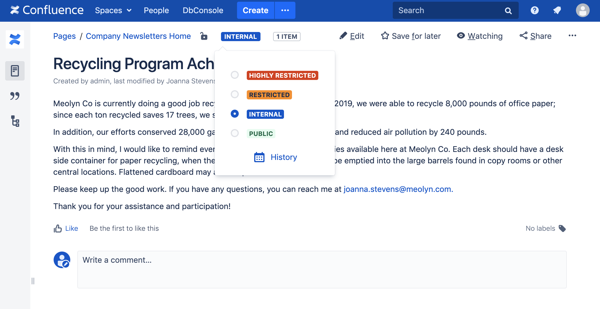Open the People menu item

point(156,11)
